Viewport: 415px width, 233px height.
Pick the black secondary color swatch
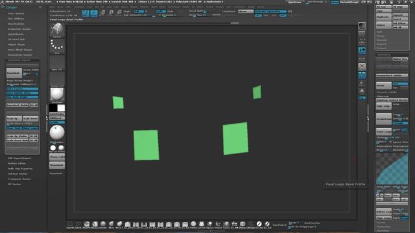click(53, 108)
